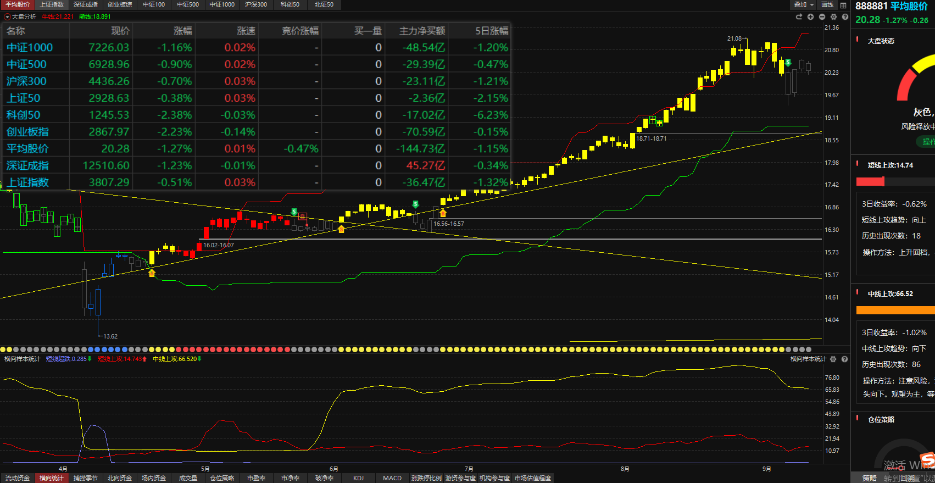Screen dimensions: 935x483
Task: Sort table by 主力净买额 column header
Action: [x=422, y=31]
